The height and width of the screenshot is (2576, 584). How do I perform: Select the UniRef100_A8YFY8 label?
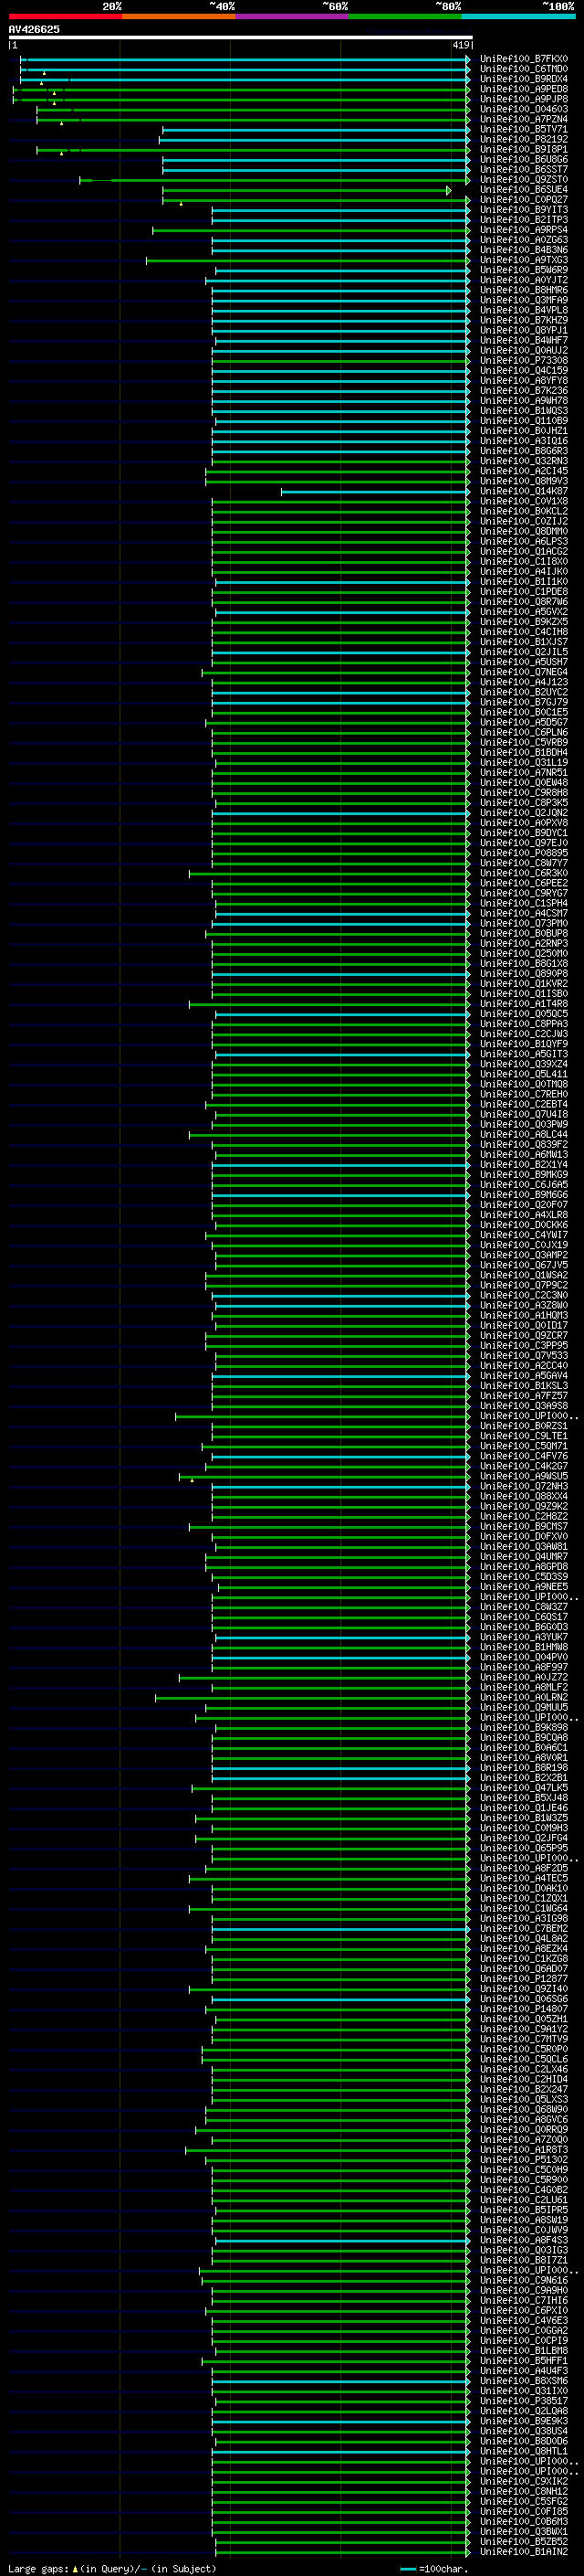pyautogui.click(x=524, y=380)
